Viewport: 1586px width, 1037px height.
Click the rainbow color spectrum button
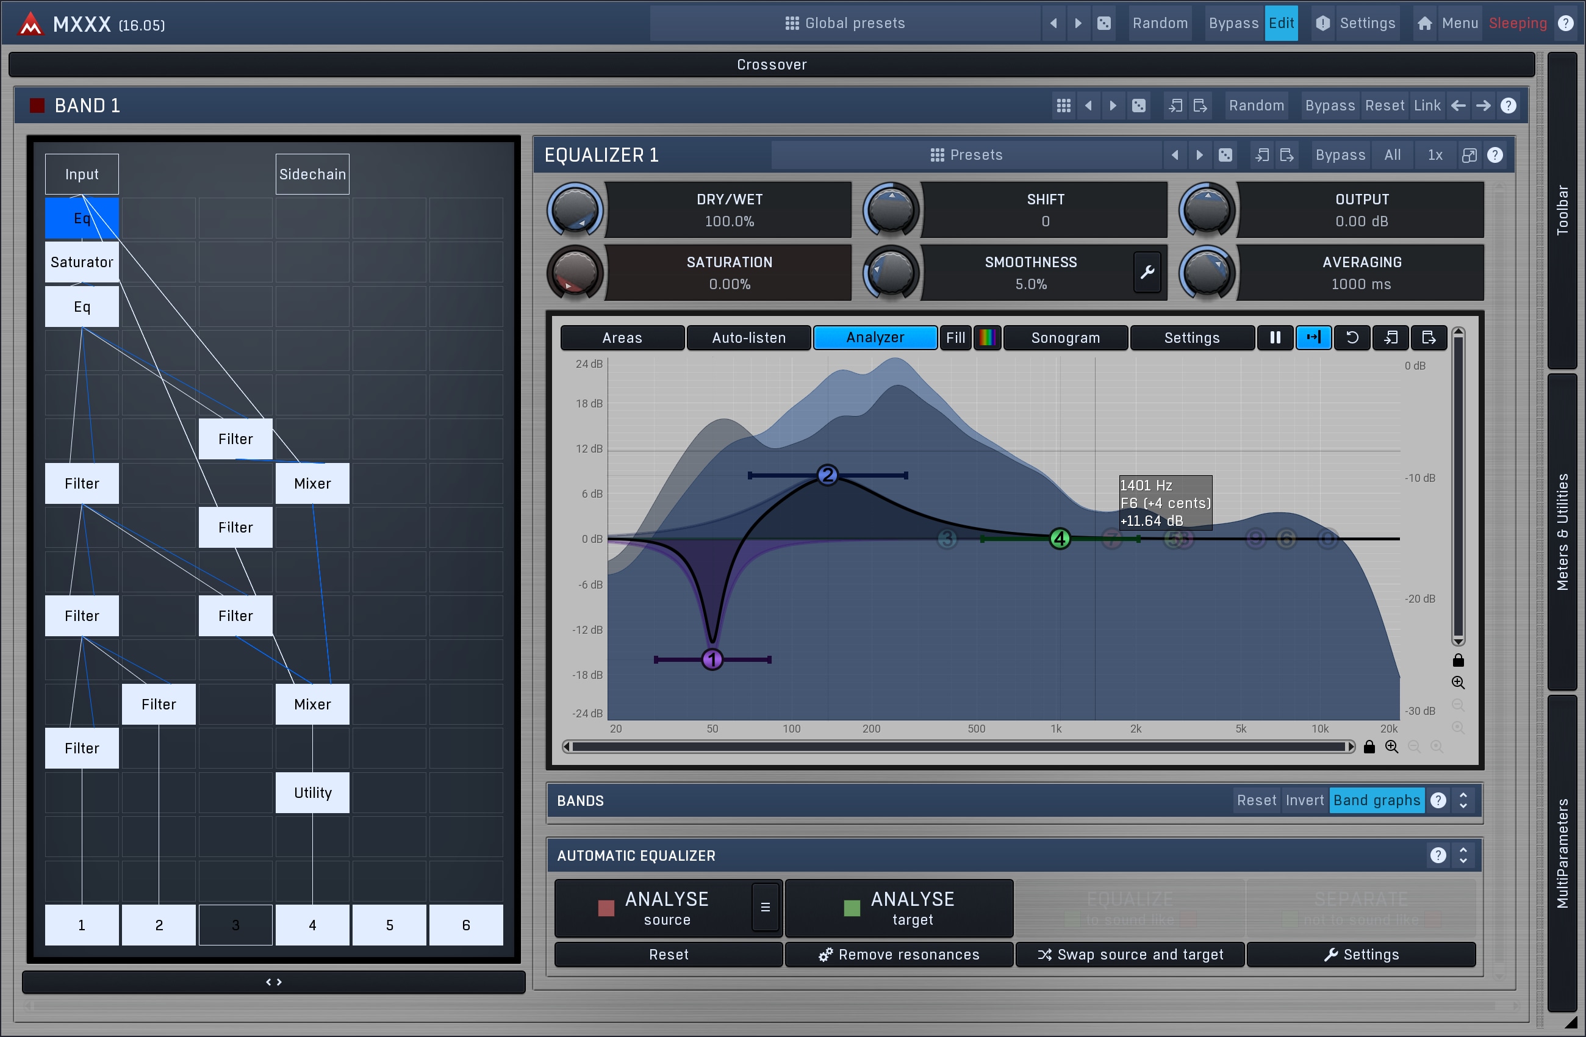point(987,337)
